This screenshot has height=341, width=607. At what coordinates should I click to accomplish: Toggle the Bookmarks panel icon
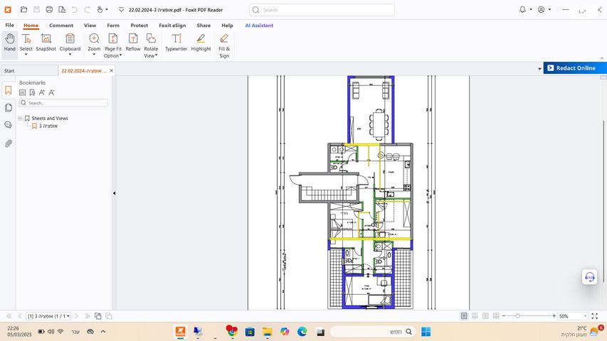tap(9, 90)
